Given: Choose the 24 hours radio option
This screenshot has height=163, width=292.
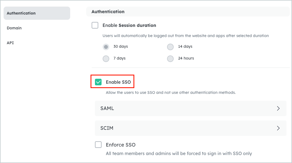Looking at the screenshot, I should point(170,58).
